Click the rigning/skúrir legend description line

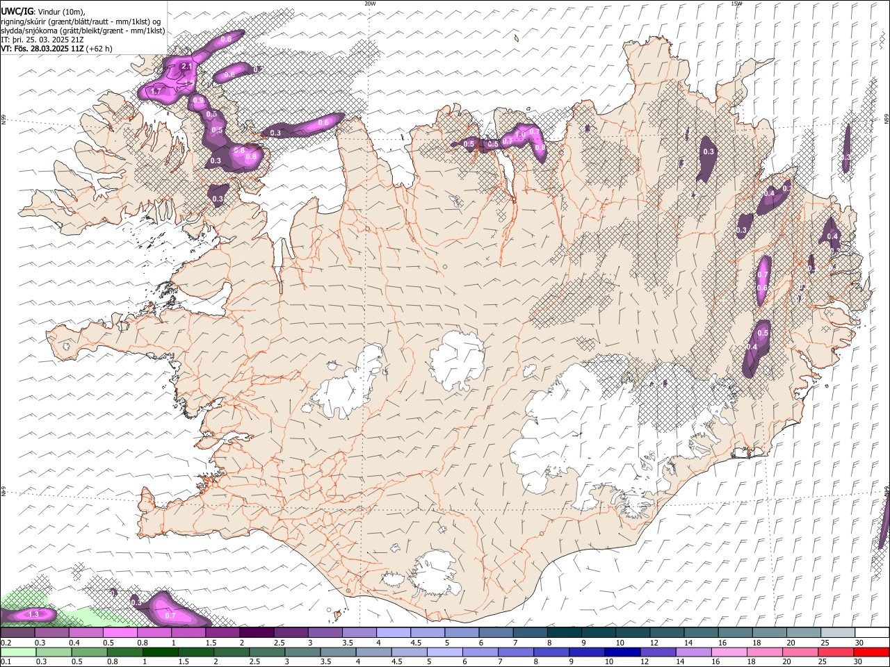(x=81, y=21)
